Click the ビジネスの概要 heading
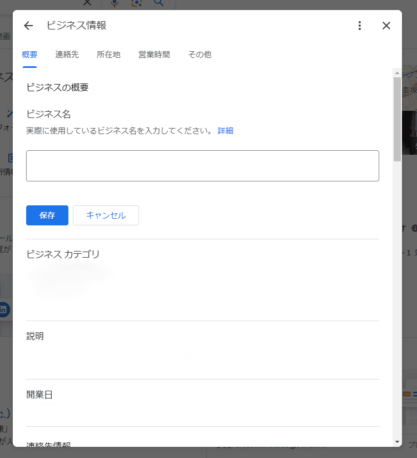 pyautogui.click(x=57, y=87)
